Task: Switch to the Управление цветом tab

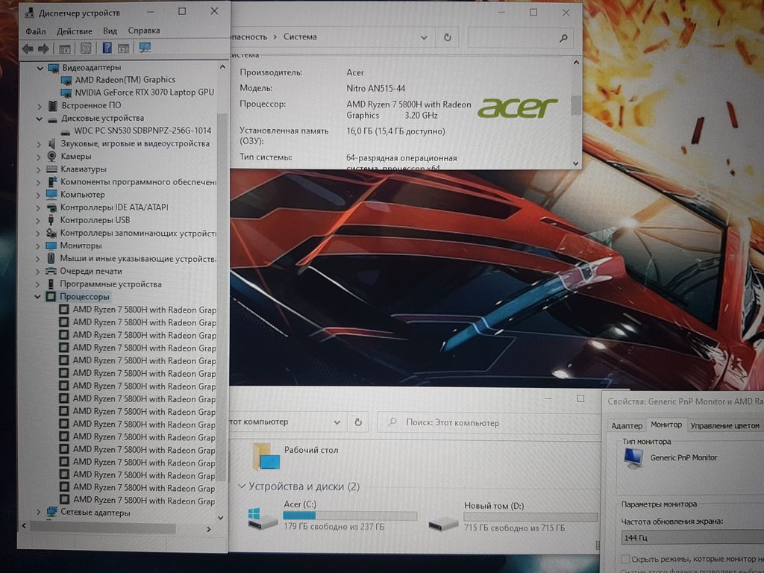Action: 724,425
